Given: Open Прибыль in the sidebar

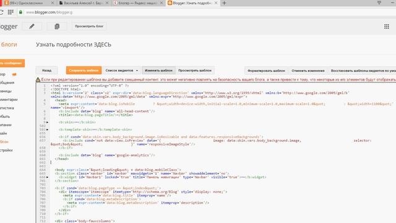Looking at the screenshot, I should tap(5, 116).
